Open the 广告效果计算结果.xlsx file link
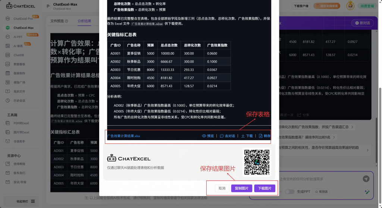This screenshot has height=208, width=382. pyautogui.click(x=124, y=136)
